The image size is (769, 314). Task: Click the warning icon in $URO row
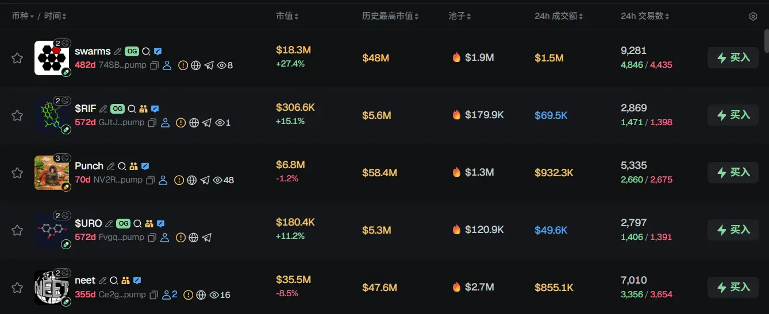[180, 238]
